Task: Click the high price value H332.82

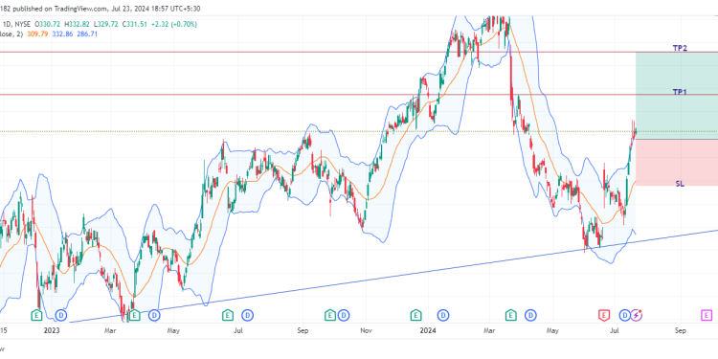Action: [77, 24]
